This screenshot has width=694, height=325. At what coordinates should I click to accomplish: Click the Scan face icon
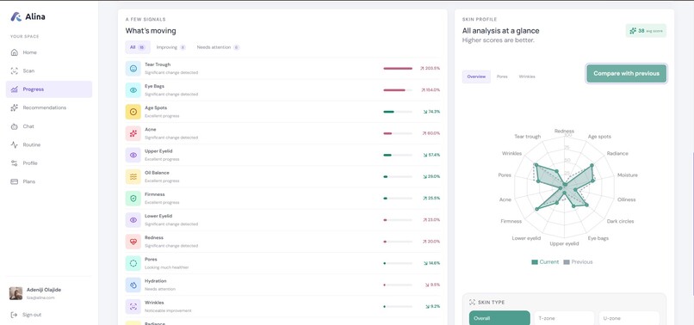coord(14,71)
